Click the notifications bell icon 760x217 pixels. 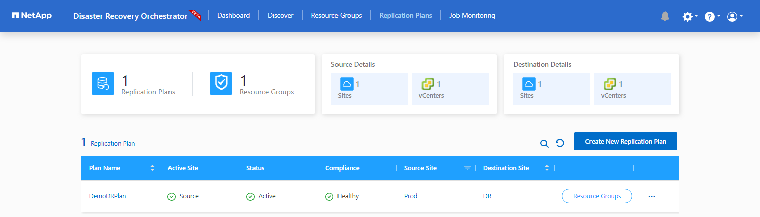665,16
